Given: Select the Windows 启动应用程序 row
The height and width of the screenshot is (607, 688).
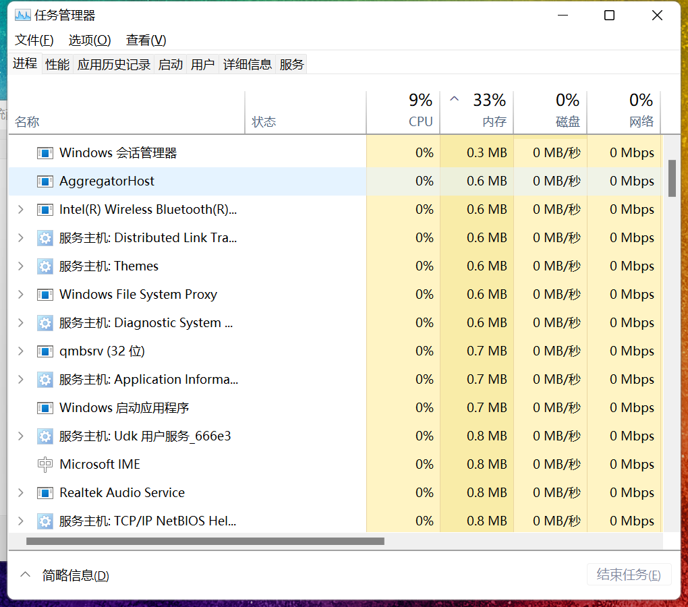Looking at the screenshot, I should [335, 408].
